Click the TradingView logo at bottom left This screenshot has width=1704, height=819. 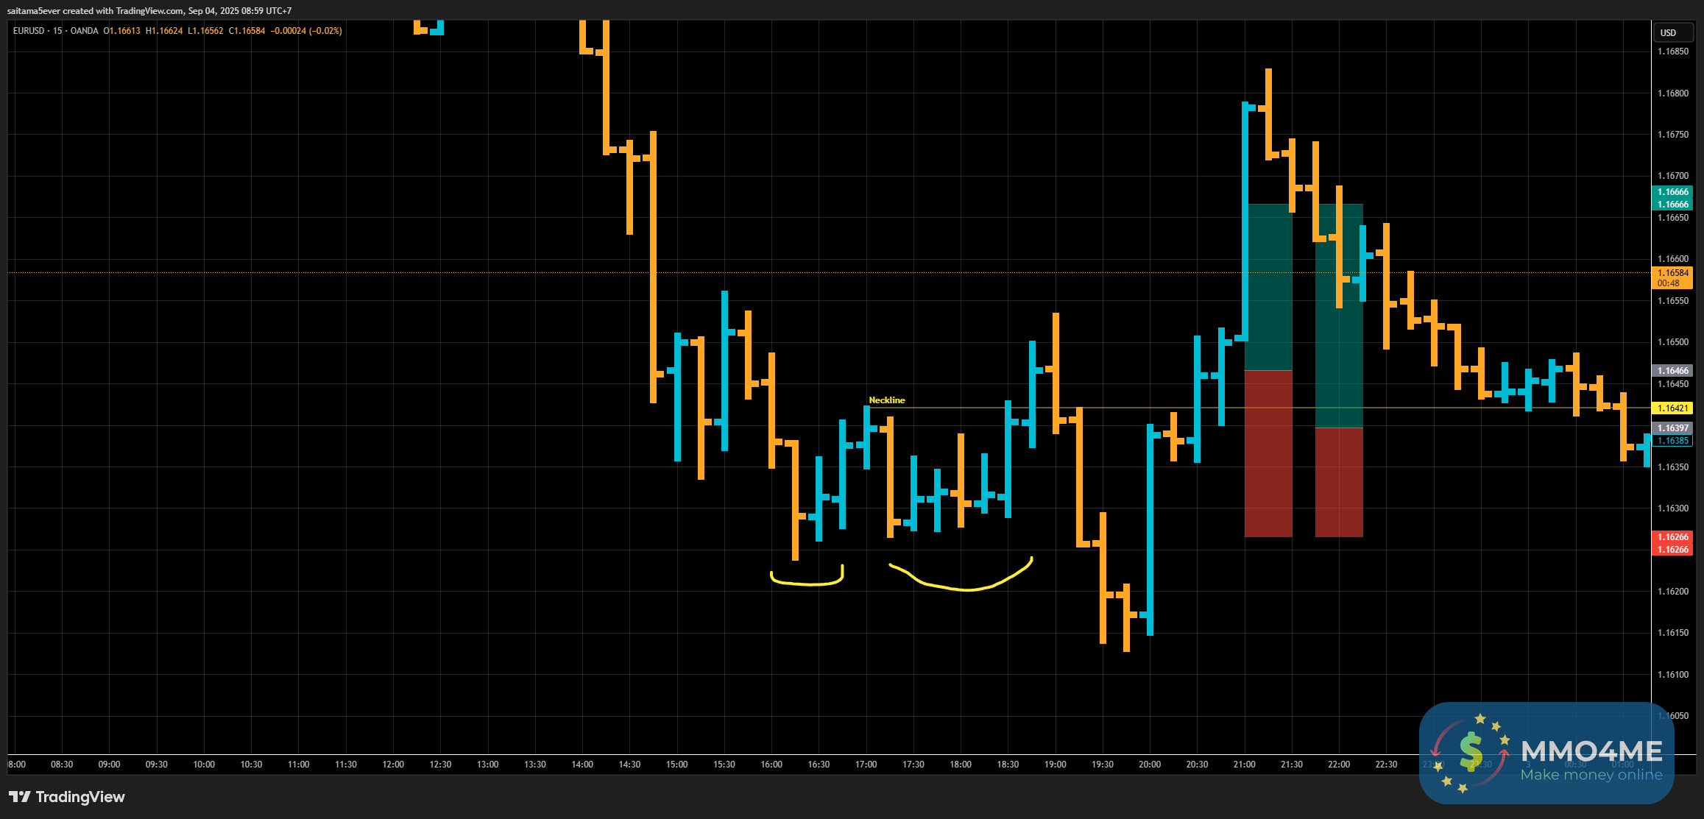click(x=66, y=797)
